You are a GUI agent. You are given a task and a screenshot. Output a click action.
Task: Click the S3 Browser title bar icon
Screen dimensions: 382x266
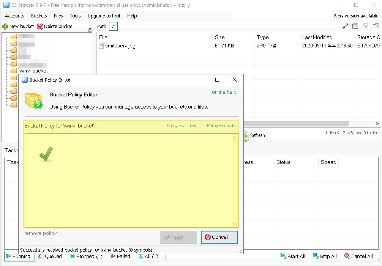[6, 5]
